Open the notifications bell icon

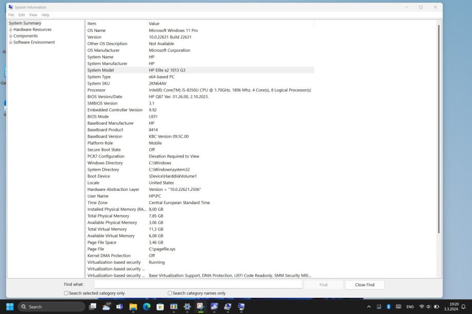(x=463, y=307)
